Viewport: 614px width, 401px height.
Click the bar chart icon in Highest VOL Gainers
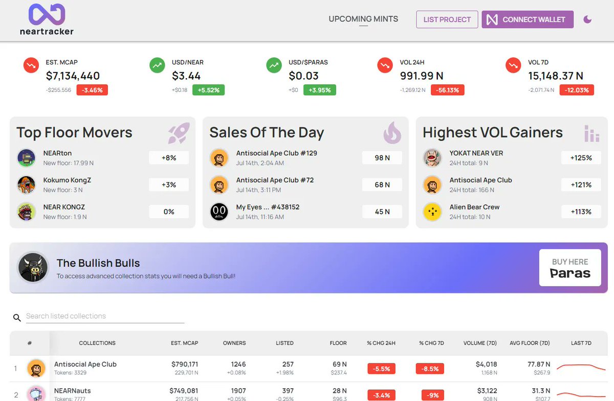tap(591, 133)
